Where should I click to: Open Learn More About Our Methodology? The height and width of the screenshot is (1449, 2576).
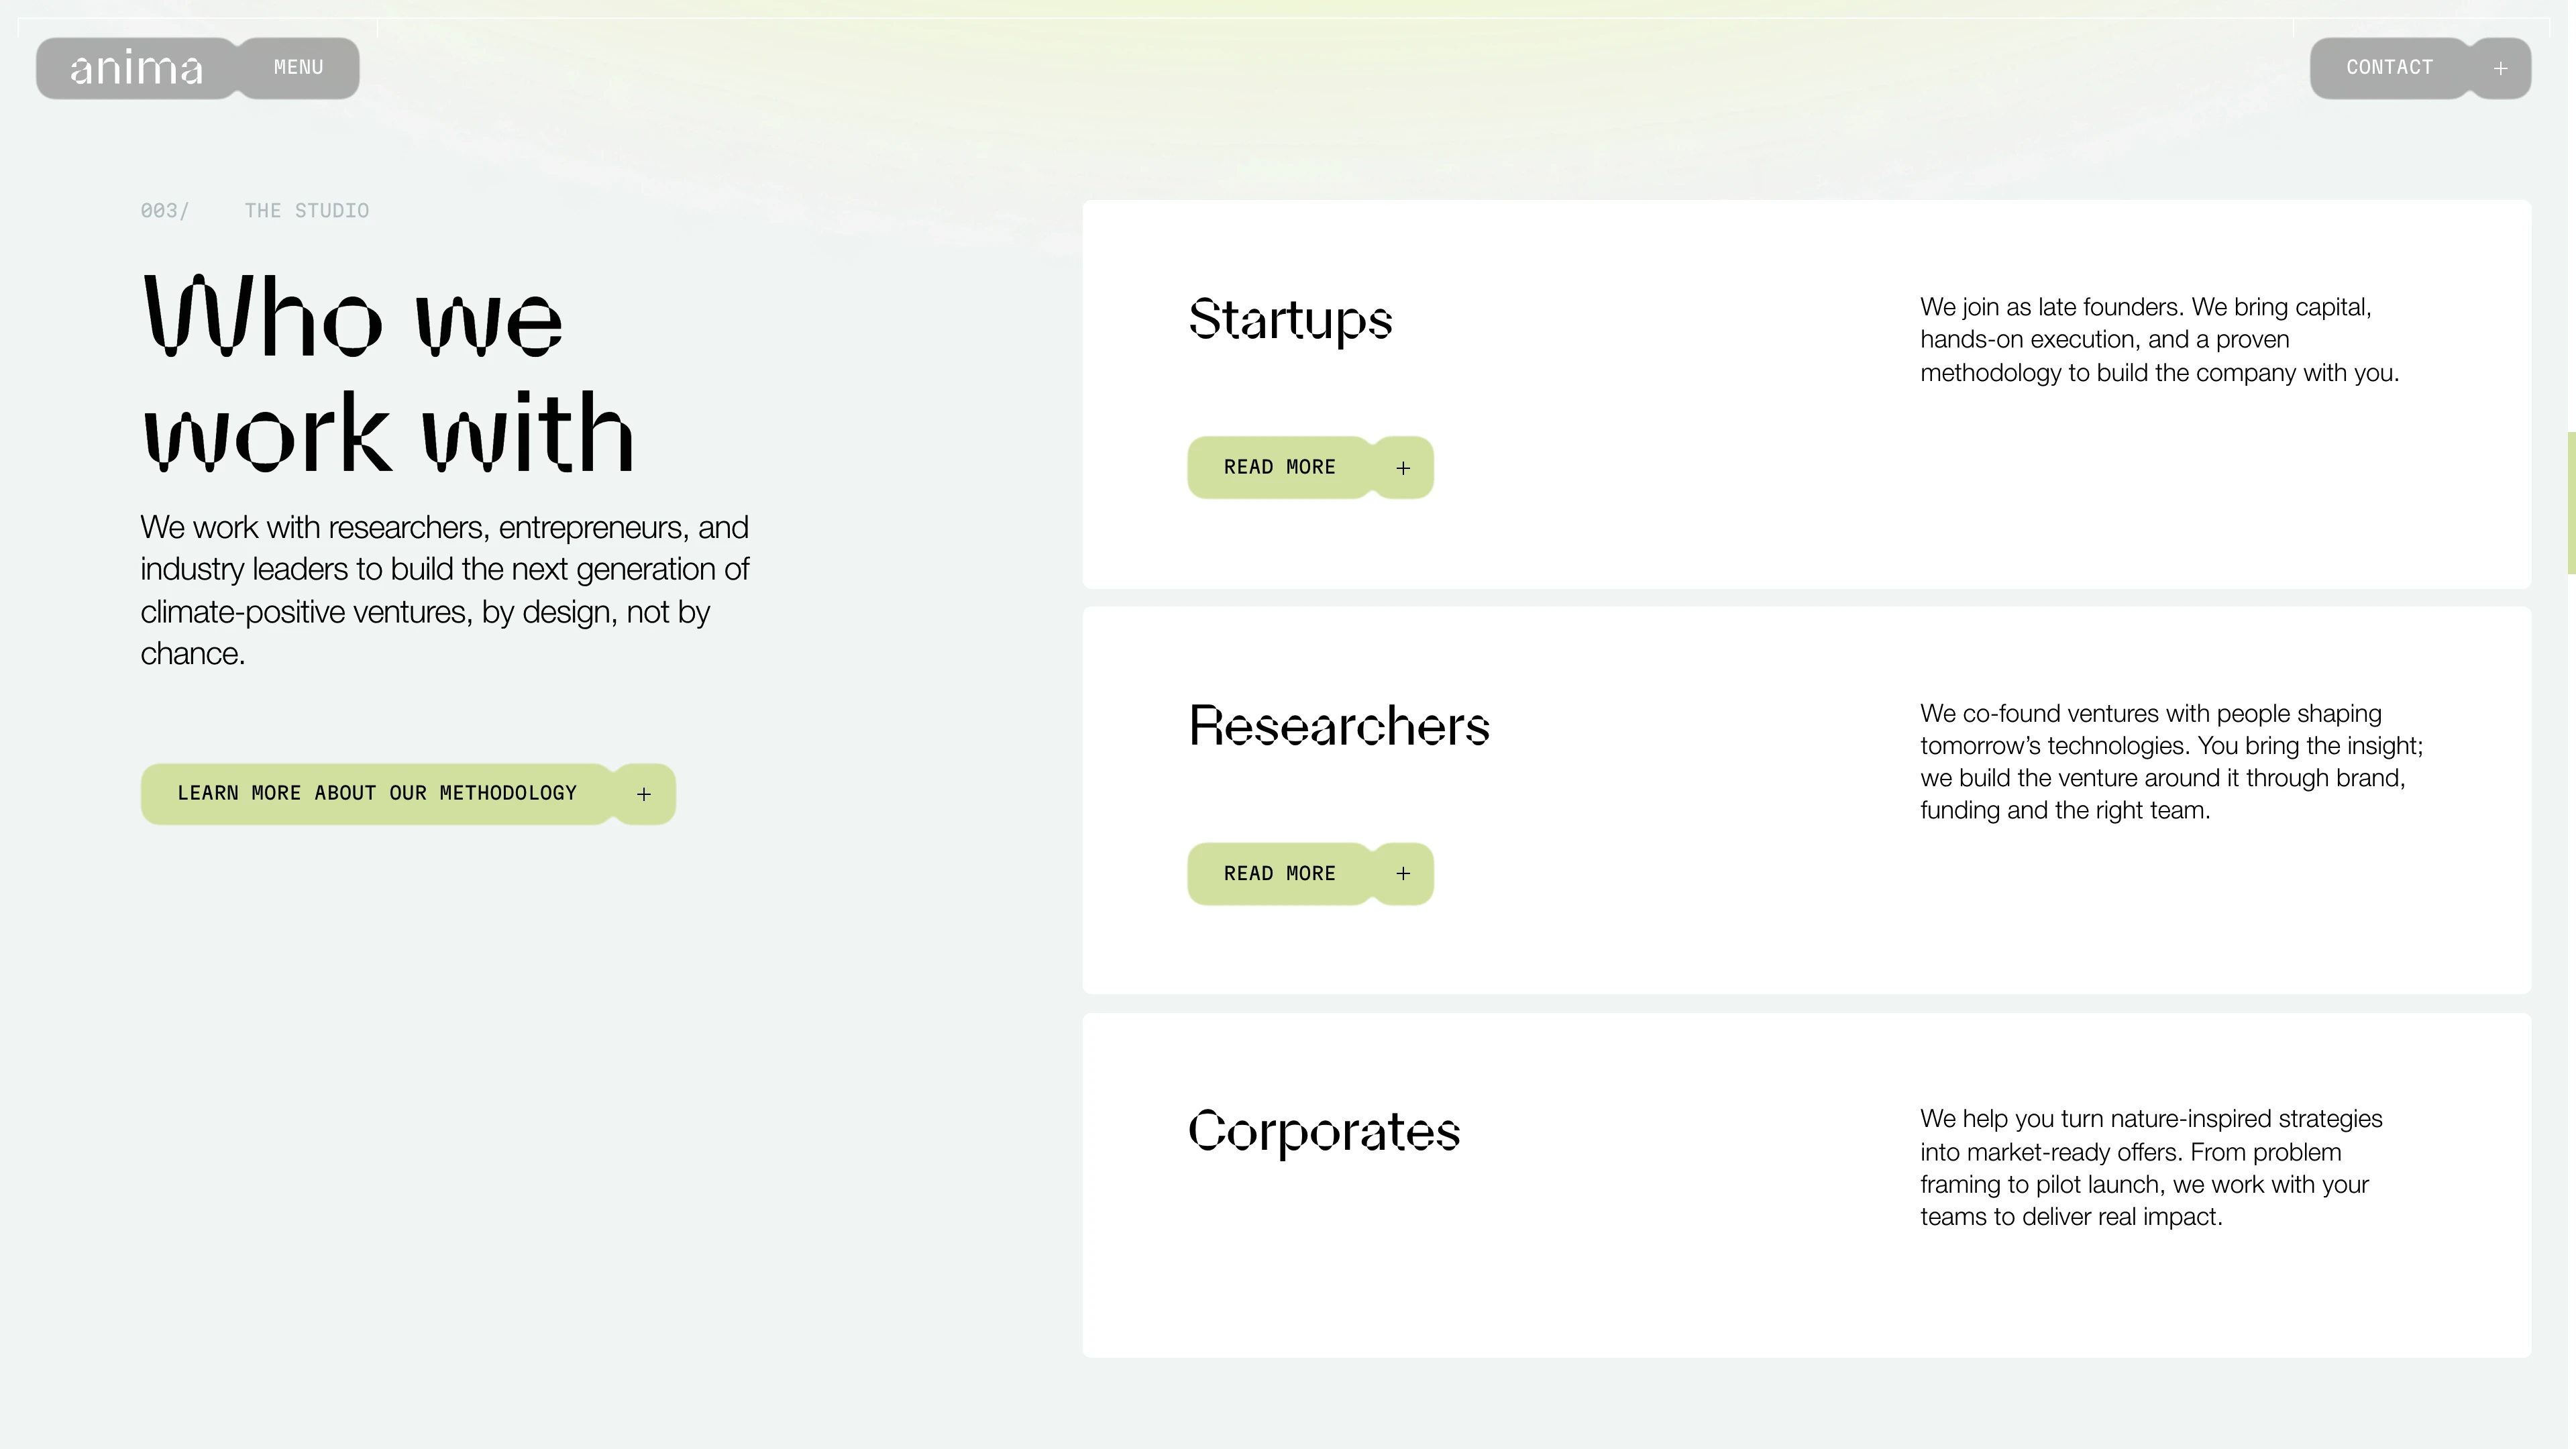[x=377, y=794]
